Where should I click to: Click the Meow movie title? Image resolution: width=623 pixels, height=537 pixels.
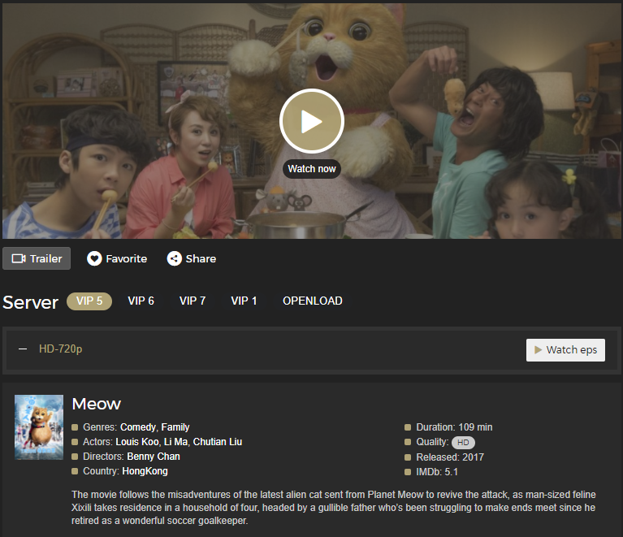pos(96,404)
